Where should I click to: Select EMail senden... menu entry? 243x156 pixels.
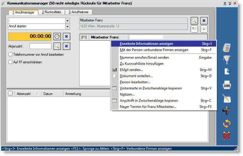164,70
